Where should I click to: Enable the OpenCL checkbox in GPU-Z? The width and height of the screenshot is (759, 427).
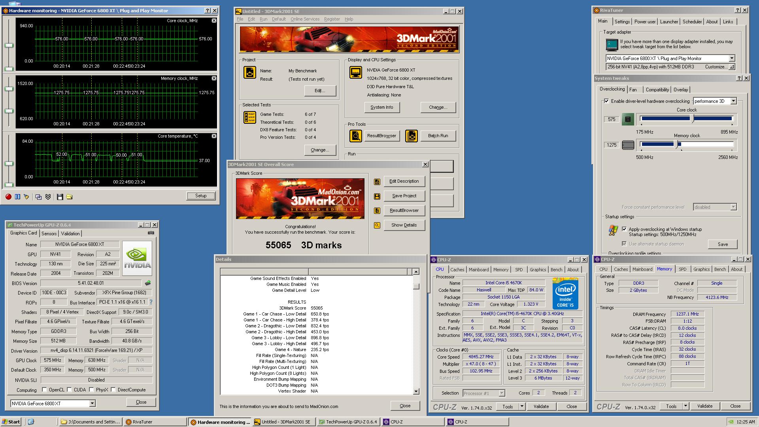(x=45, y=390)
